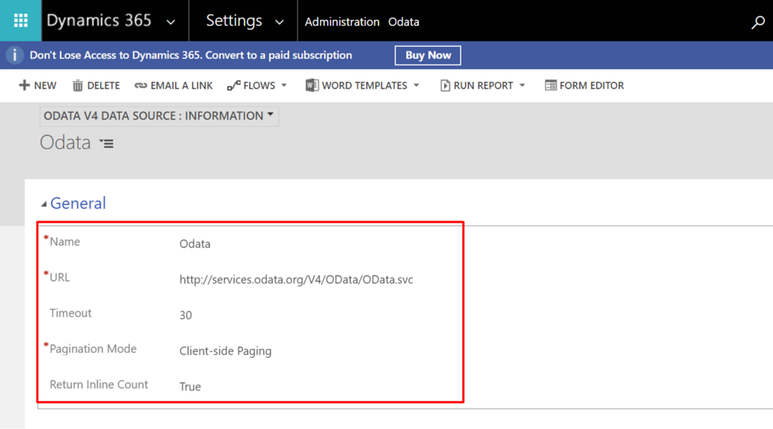Click the Odata breadcrumb item
This screenshot has width=773, height=429.
point(404,22)
